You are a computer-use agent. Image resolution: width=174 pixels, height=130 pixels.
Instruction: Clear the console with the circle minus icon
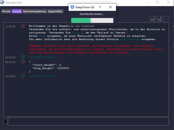coord(166,19)
